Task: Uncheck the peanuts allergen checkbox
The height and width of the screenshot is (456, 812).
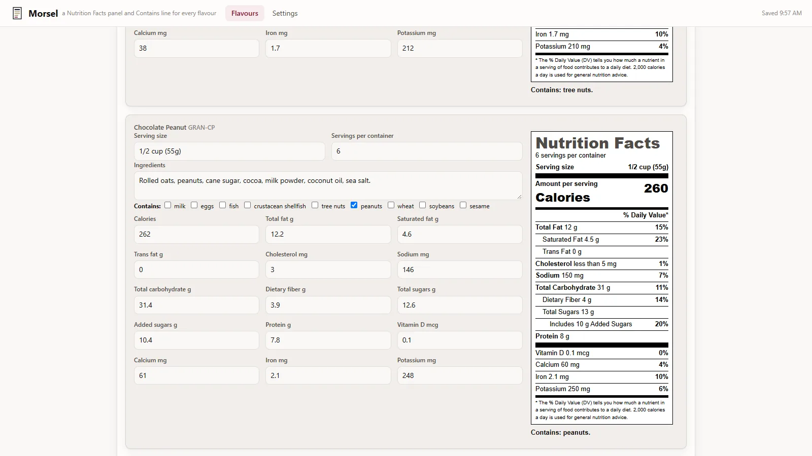Action: [354, 205]
